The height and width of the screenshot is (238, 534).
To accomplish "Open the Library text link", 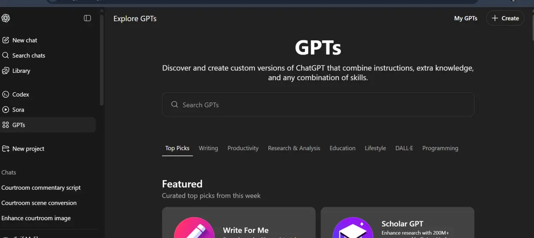I will pyautogui.click(x=21, y=71).
